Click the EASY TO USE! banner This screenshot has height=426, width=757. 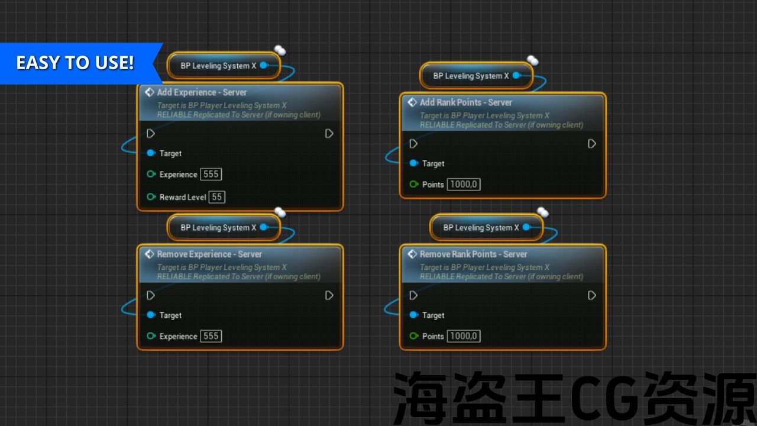75,63
